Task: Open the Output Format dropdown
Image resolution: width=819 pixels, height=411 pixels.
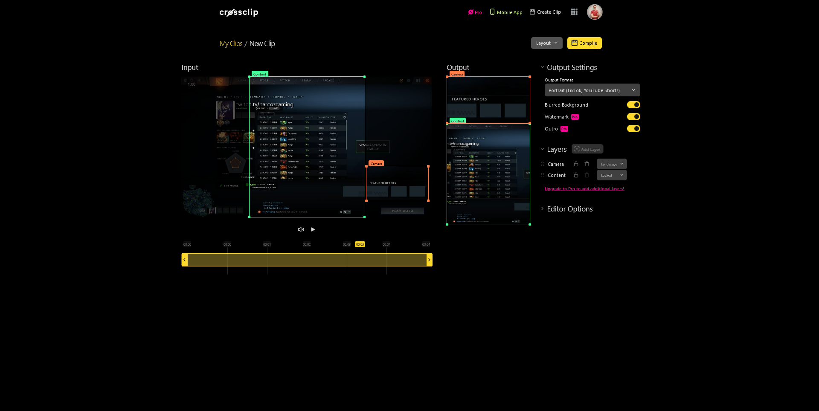Action: pos(592,90)
